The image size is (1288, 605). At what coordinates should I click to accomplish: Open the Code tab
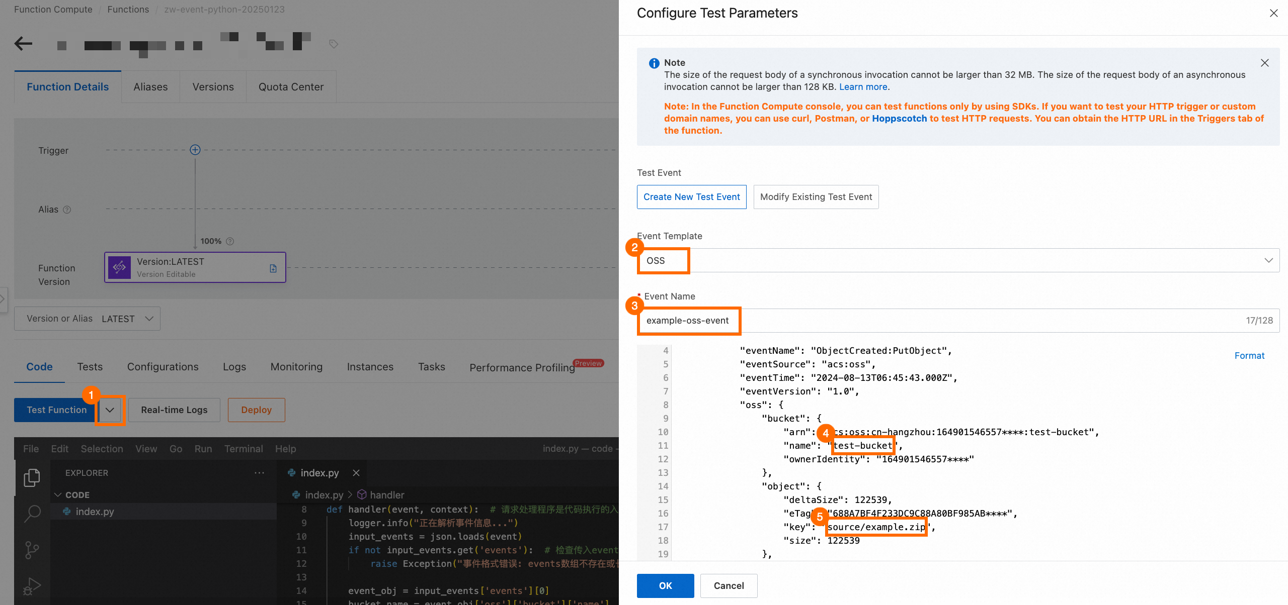pos(39,367)
